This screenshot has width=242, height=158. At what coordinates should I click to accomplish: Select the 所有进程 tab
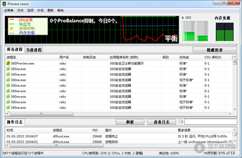(15, 49)
